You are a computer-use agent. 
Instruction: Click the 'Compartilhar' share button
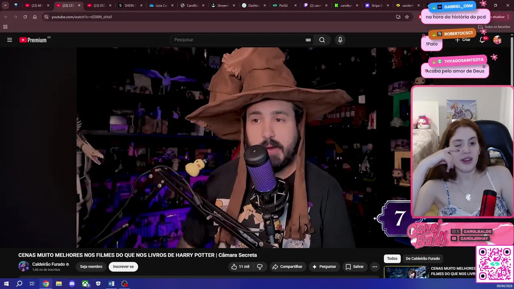[x=287, y=267]
